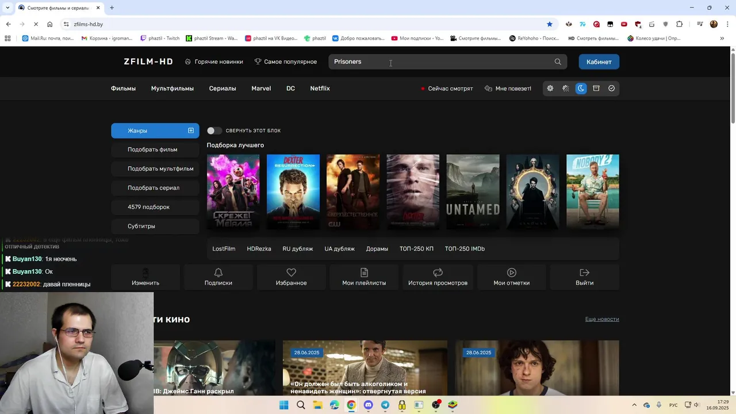Open the Chrome tab search dropdown arrow
The height and width of the screenshot is (414, 736).
(7, 7)
